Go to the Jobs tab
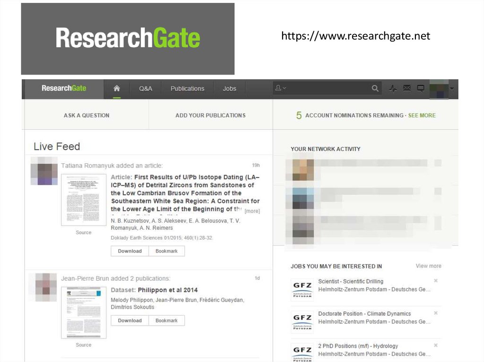 pos(229,89)
